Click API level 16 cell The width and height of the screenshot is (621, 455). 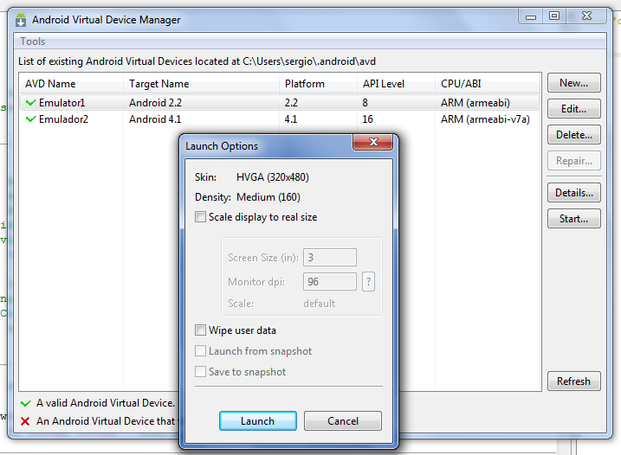[367, 119]
